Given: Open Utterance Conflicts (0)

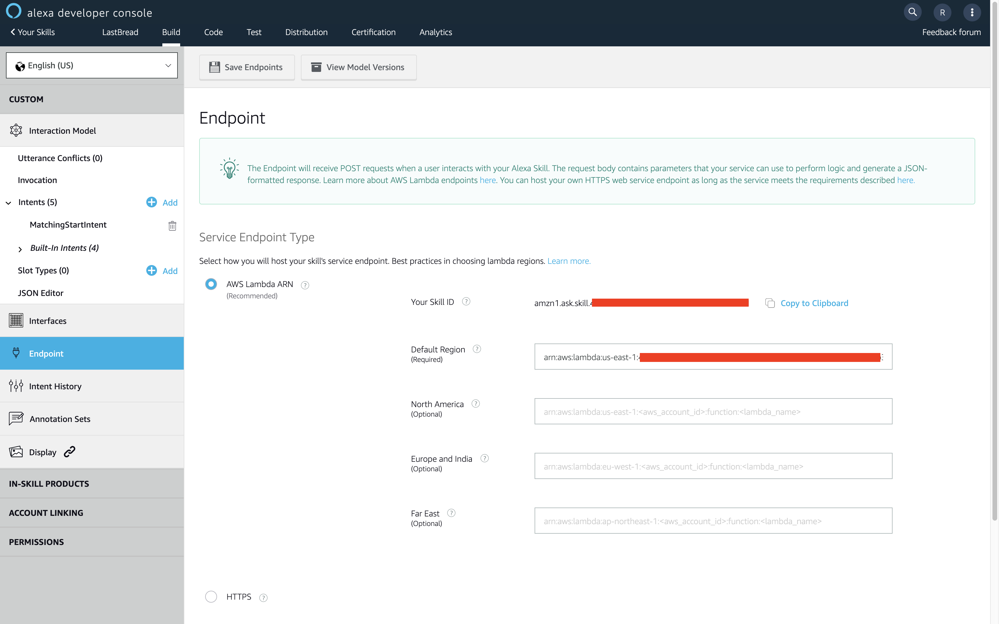Looking at the screenshot, I should pyautogui.click(x=60, y=158).
